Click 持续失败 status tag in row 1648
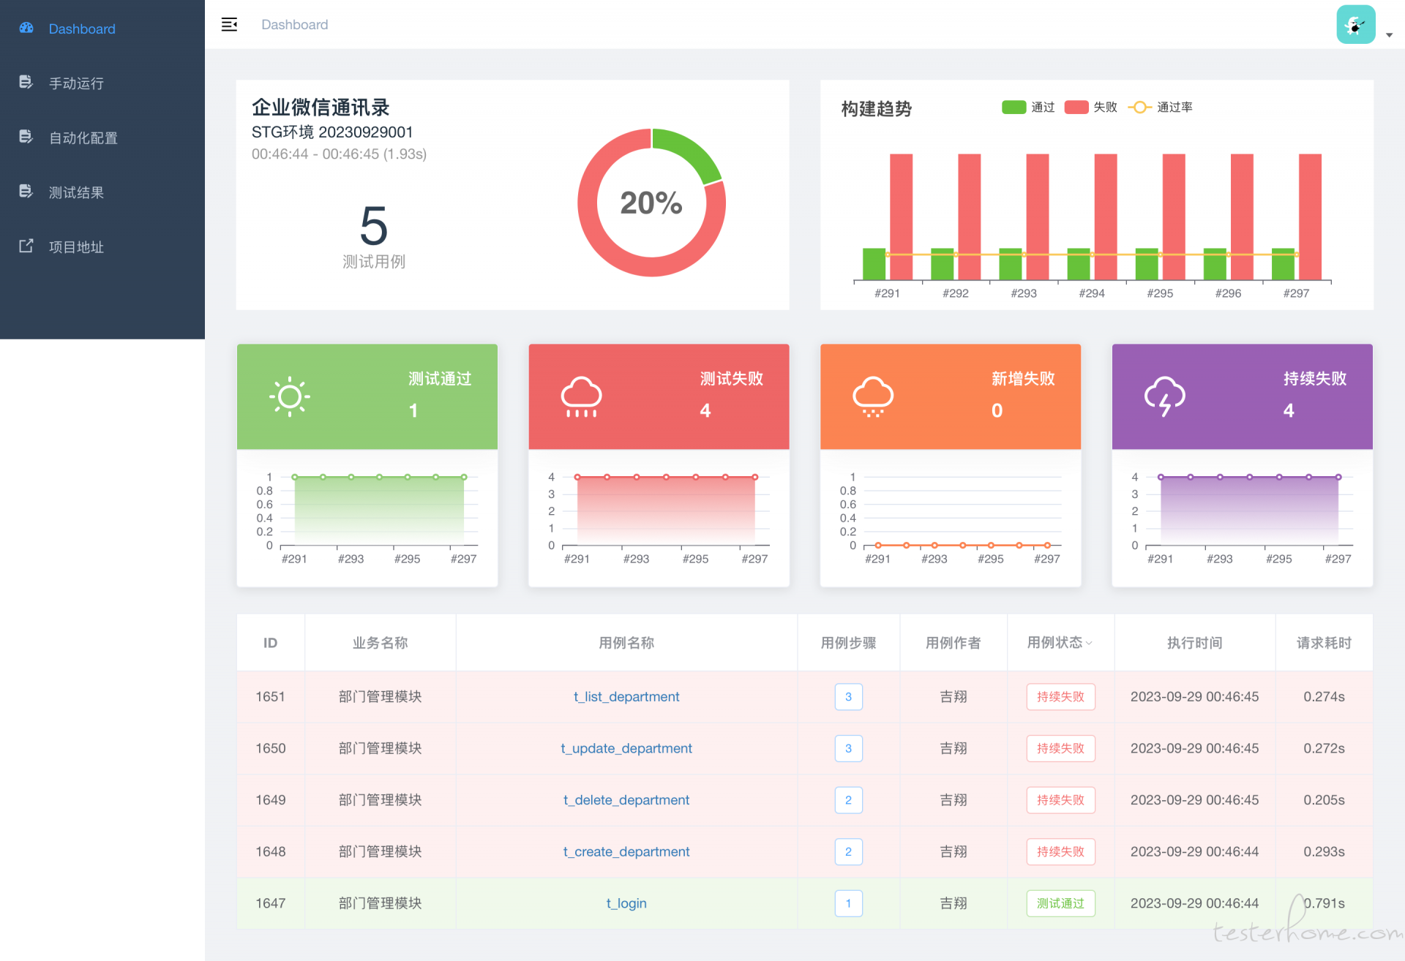 [1061, 851]
